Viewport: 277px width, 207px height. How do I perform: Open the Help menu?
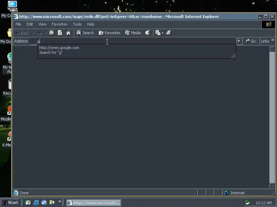click(x=90, y=24)
